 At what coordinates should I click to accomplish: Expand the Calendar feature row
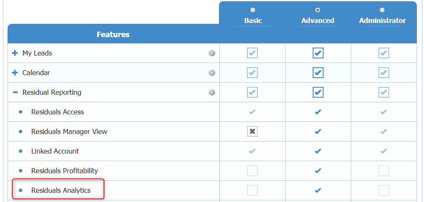[15, 73]
